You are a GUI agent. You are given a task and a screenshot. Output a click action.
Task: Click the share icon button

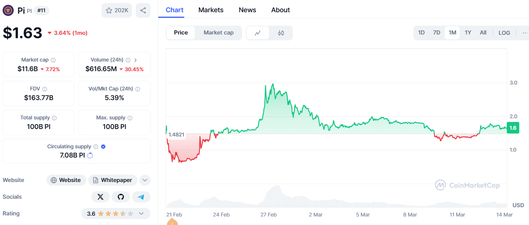143,10
